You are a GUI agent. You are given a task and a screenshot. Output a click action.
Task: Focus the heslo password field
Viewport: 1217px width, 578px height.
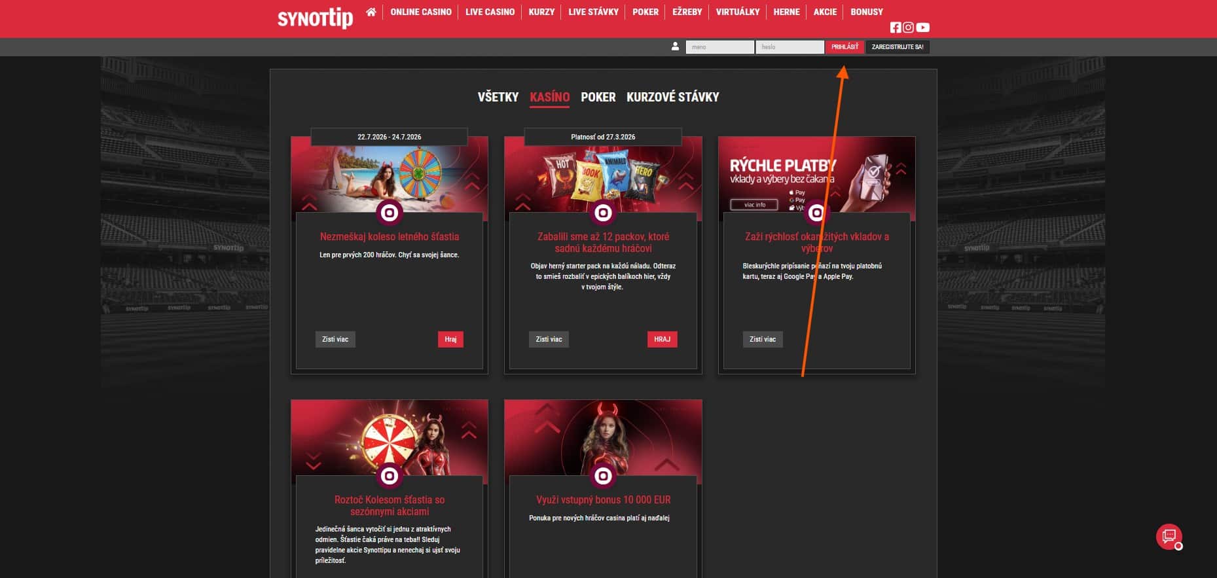(790, 47)
